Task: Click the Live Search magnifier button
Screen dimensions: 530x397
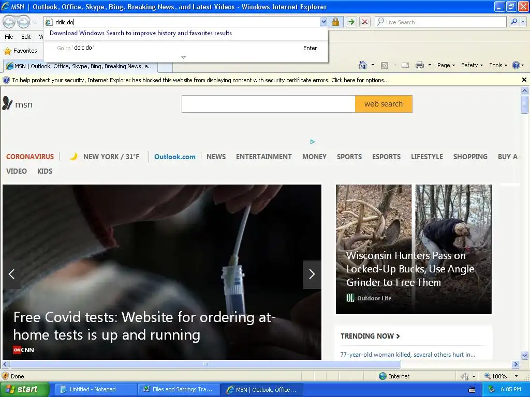Action: (514, 22)
